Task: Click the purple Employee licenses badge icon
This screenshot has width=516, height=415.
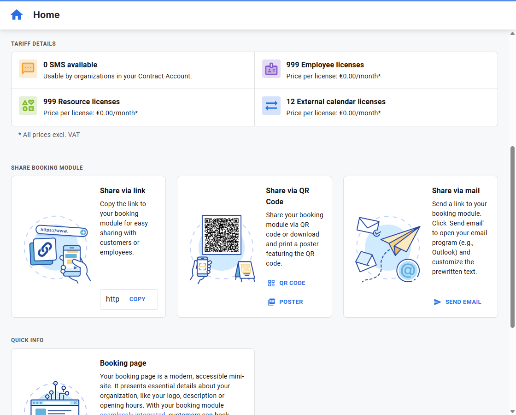Action: 271,69
